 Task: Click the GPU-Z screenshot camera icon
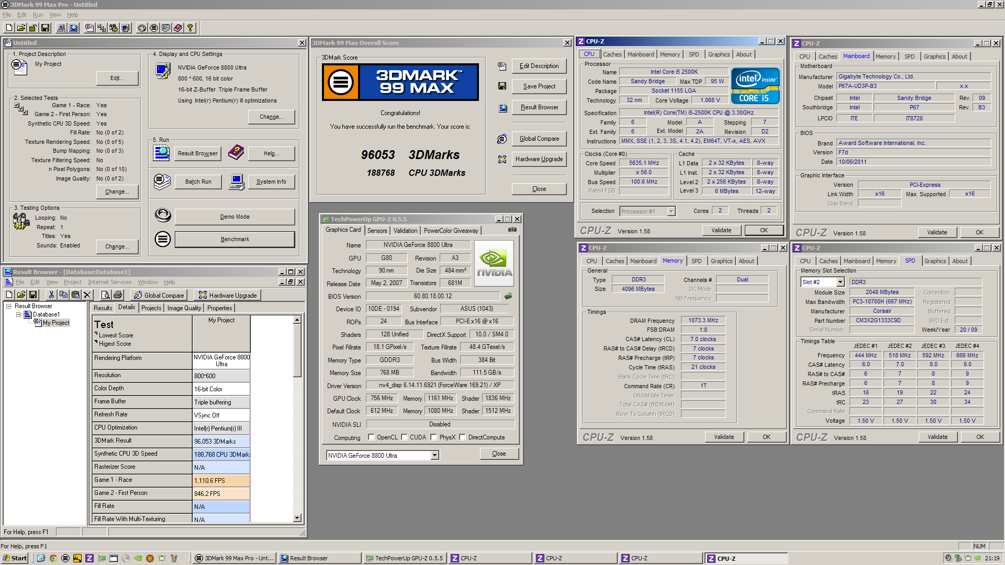[x=512, y=230]
